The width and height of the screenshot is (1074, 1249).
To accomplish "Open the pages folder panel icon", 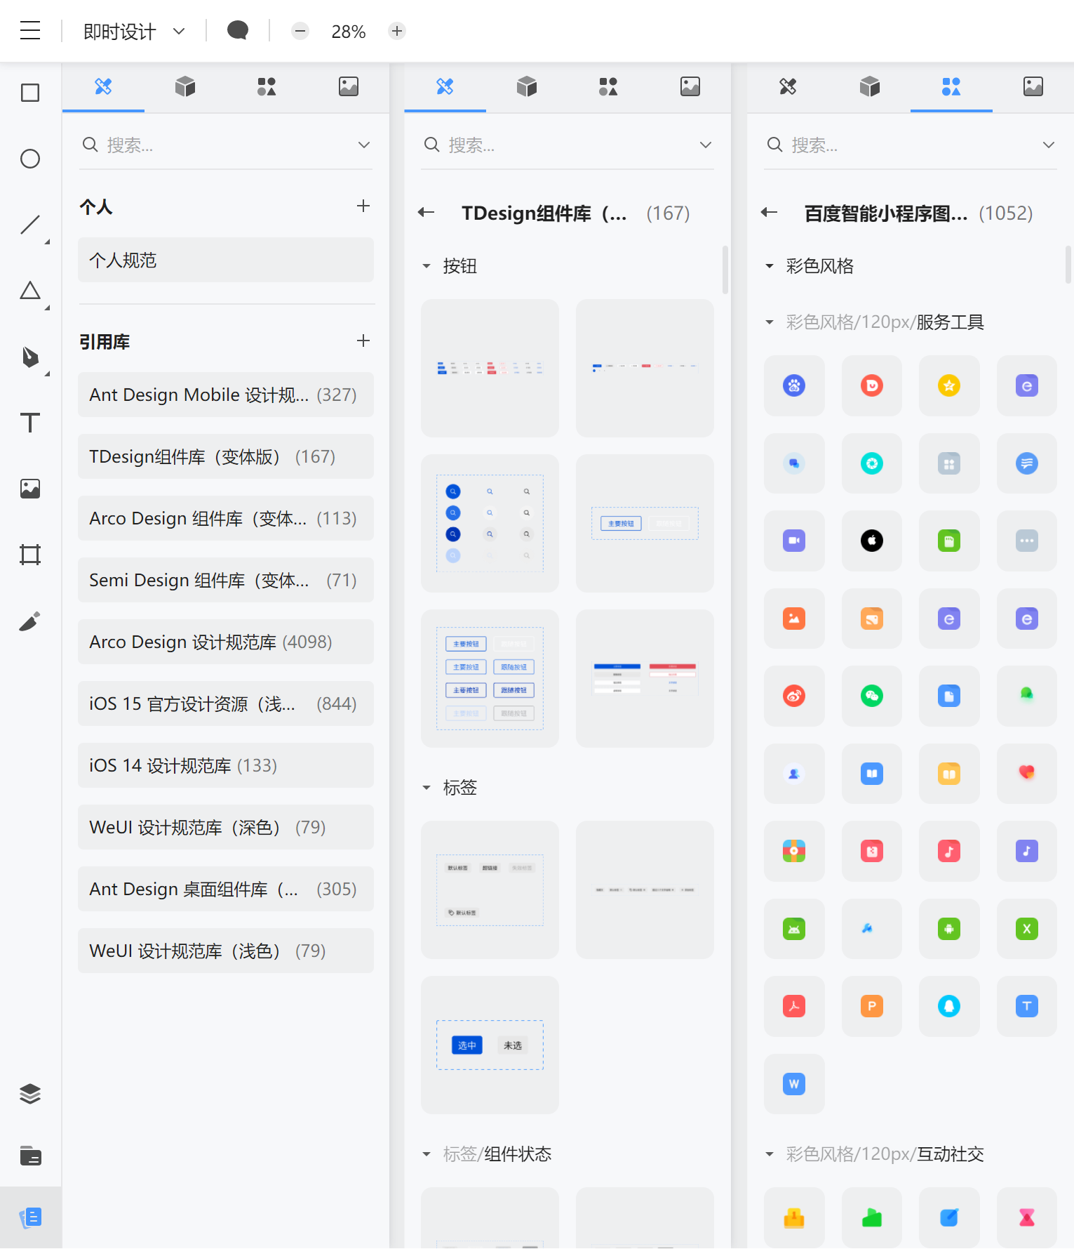I will (x=30, y=1156).
